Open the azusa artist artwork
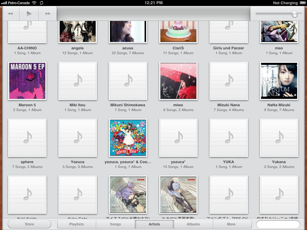The width and height of the screenshot is (307, 230). pos(128,32)
